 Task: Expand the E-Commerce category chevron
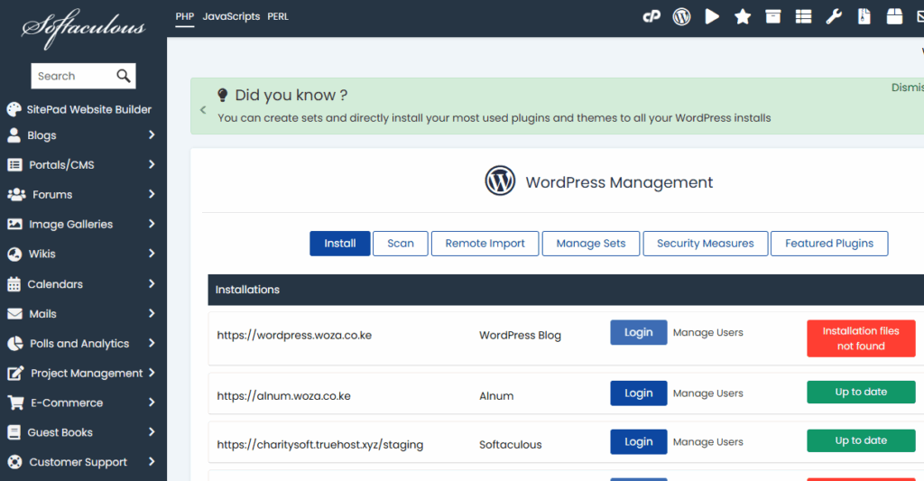(x=152, y=402)
